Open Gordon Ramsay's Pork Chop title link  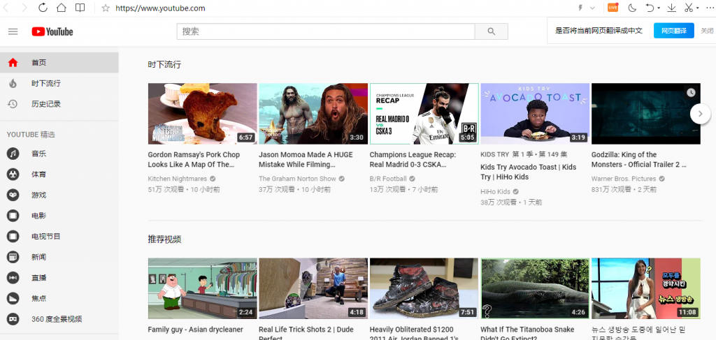pos(194,159)
